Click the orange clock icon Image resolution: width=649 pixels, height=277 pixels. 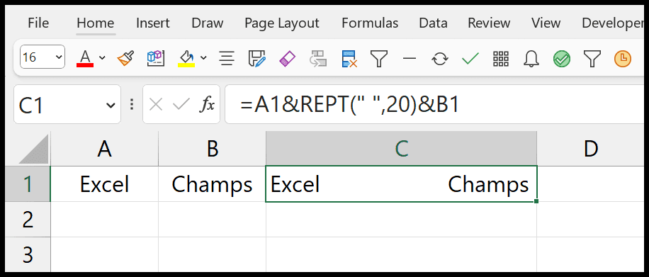coord(623,58)
